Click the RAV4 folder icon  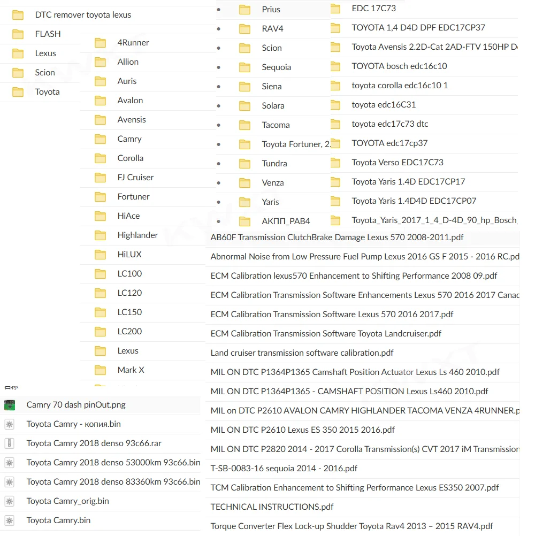(244, 29)
